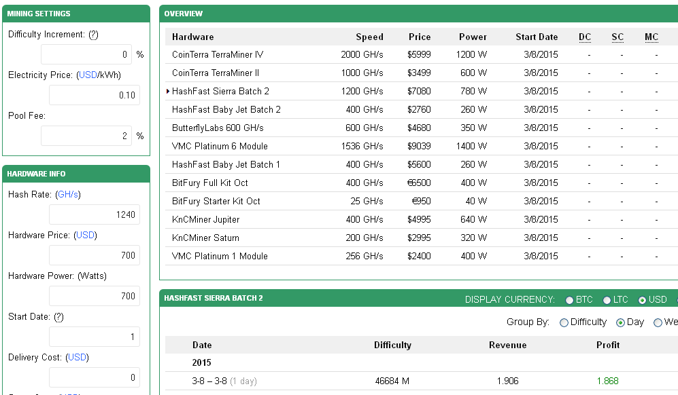This screenshot has height=395, width=678.
Task: Click the Profit column header
Action: pos(608,345)
